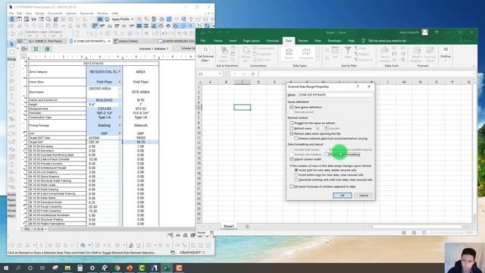Enable the Refresh every minutes checkbox
Viewport: 485px width, 273px height.
click(x=291, y=128)
